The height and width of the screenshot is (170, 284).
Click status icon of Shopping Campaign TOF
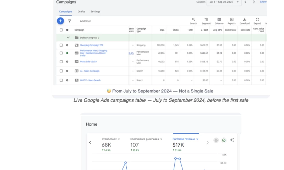pos(67,45)
